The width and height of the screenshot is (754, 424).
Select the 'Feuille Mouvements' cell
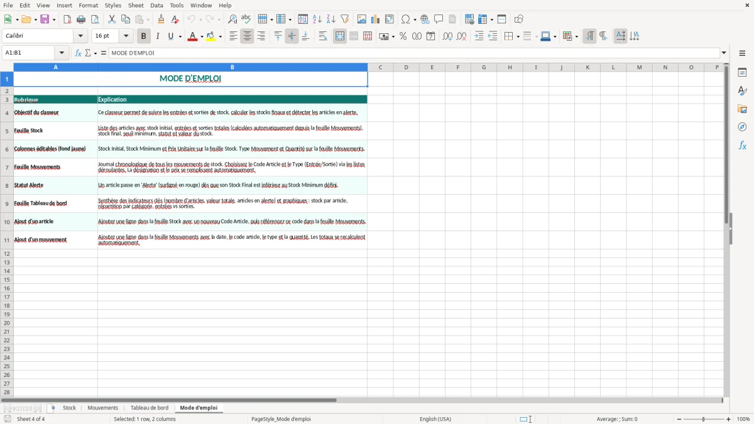coord(55,167)
